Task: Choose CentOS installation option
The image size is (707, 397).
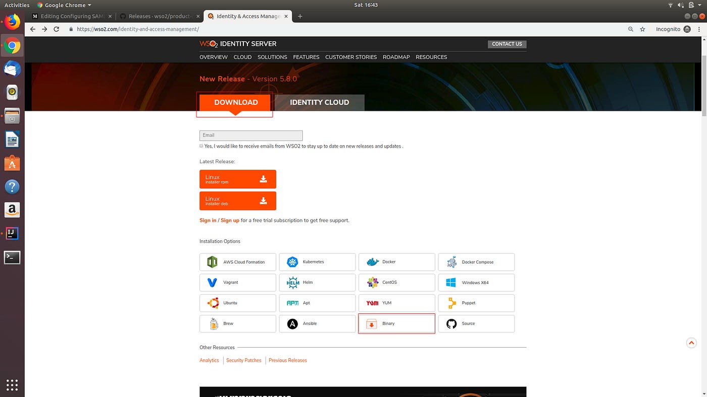Action: [396, 283]
